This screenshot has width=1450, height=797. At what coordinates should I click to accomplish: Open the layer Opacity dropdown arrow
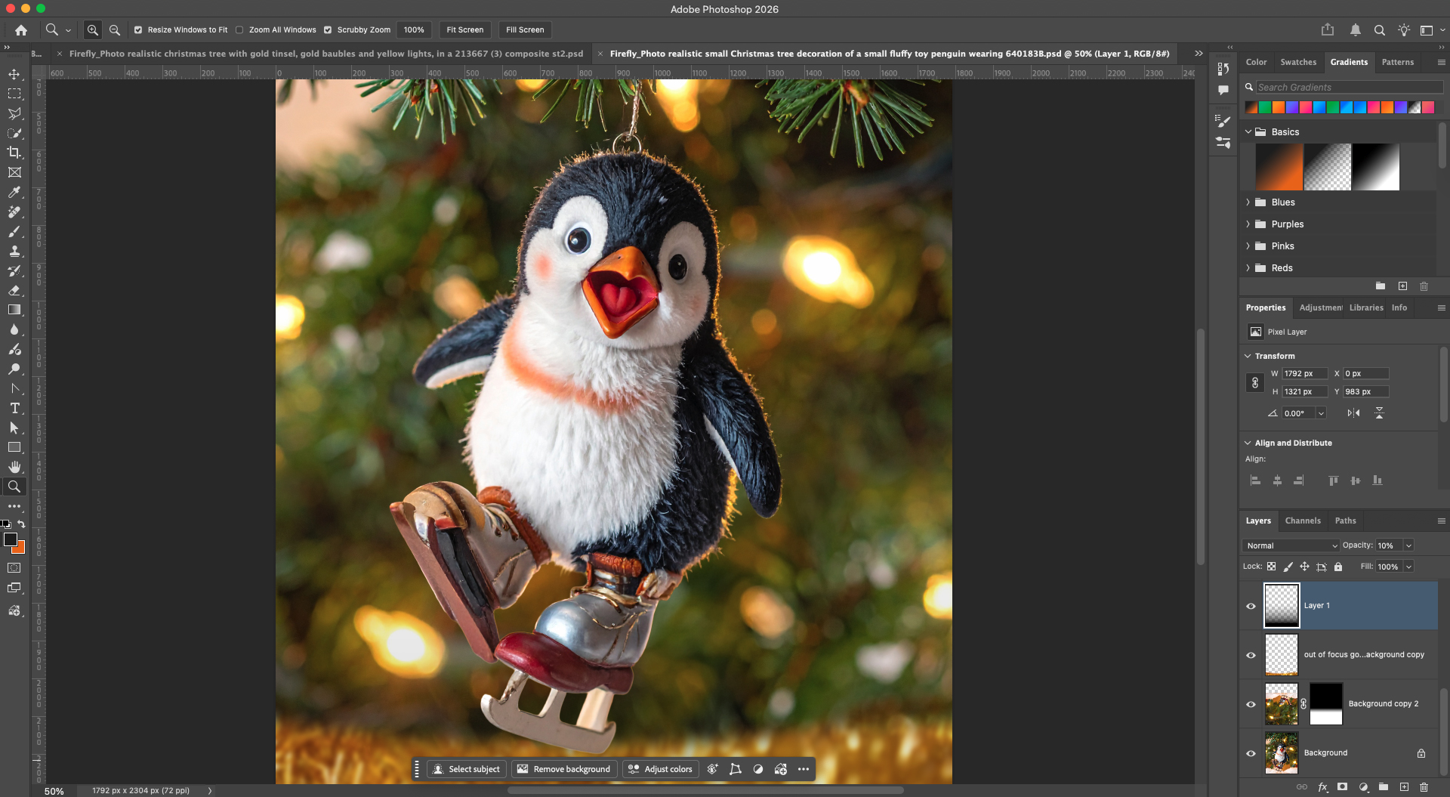point(1408,545)
